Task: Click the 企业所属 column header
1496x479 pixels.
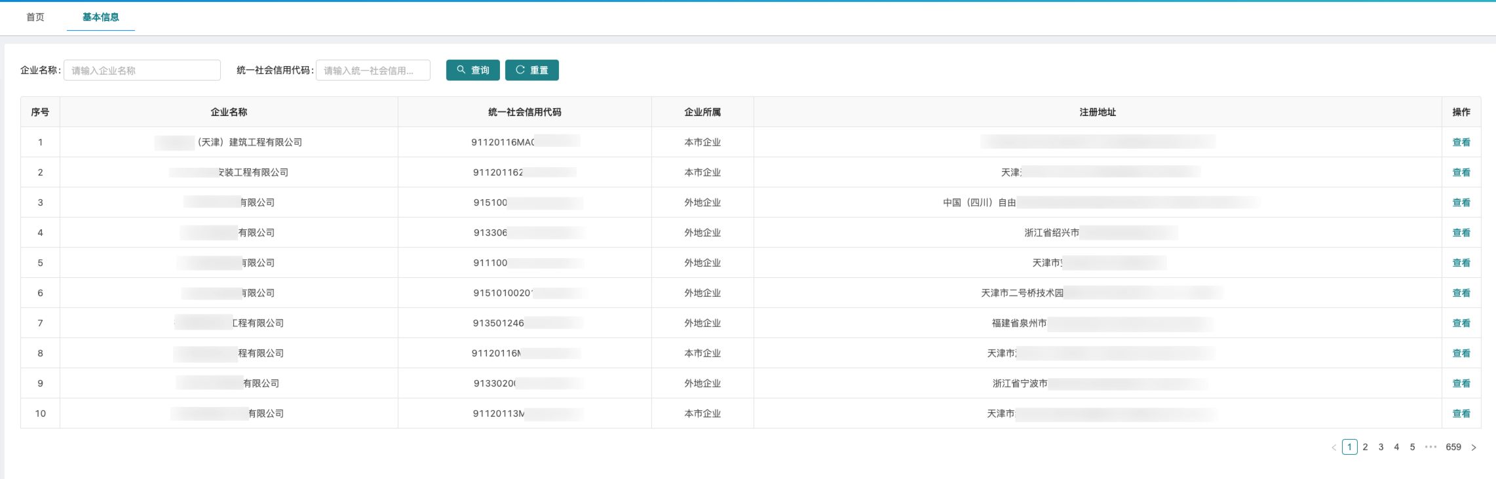Action: click(702, 112)
